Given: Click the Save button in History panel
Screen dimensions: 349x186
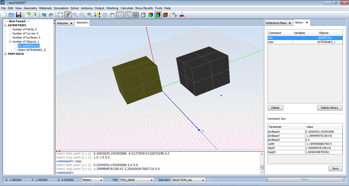Looking at the screenshot, I should click(x=335, y=168).
